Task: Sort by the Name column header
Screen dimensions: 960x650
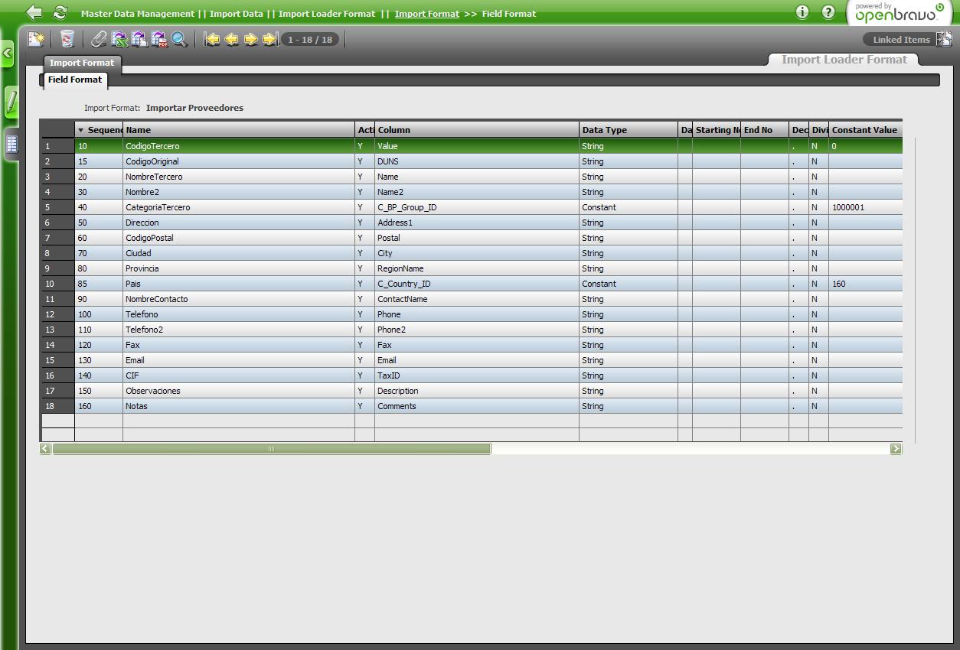Action: (239, 130)
